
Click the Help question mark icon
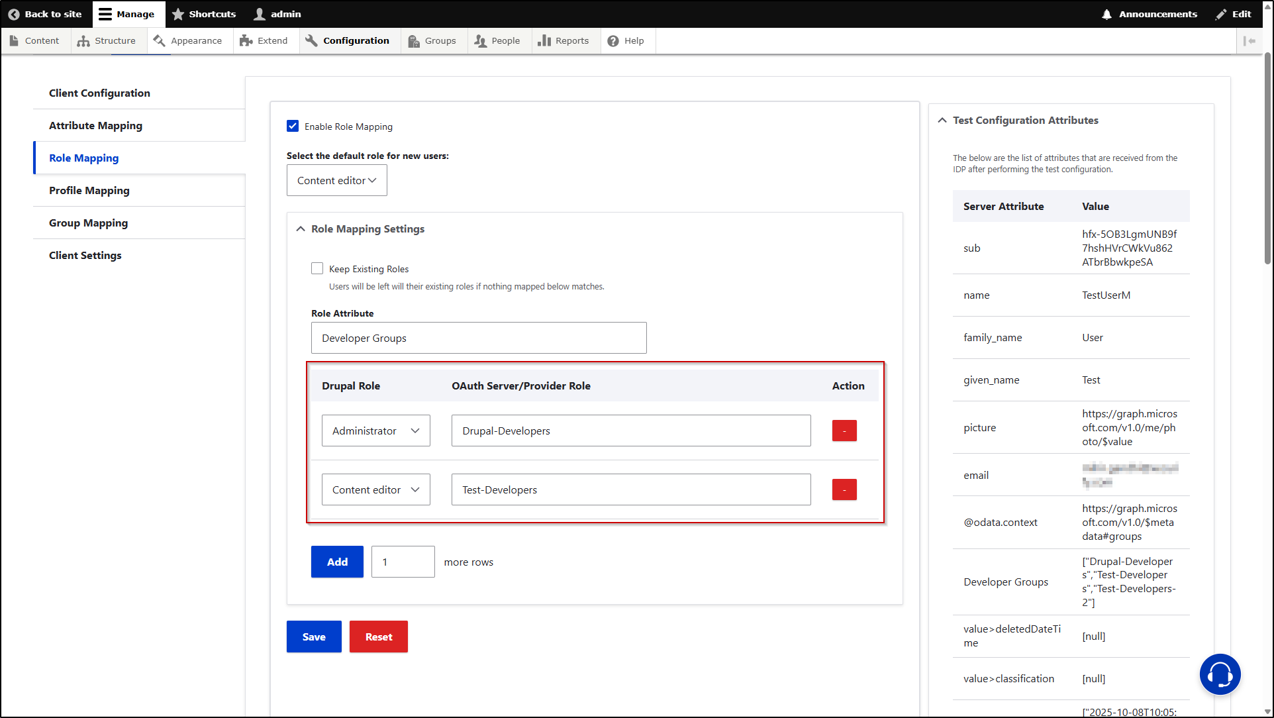click(613, 41)
